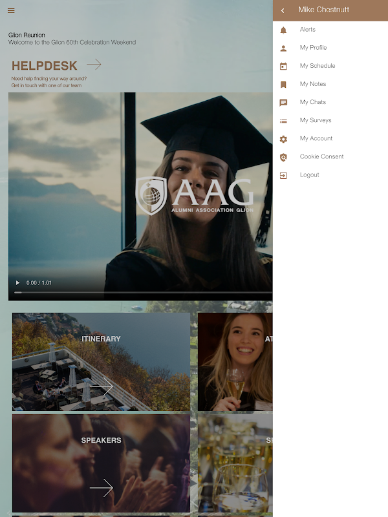Click the Mike Chestnutt panel title
Image resolution: width=388 pixels, height=517 pixels.
(x=324, y=10)
